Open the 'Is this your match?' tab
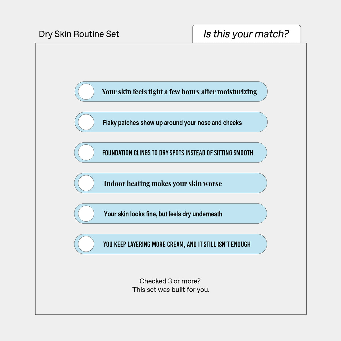The height and width of the screenshot is (341, 341). point(246,34)
